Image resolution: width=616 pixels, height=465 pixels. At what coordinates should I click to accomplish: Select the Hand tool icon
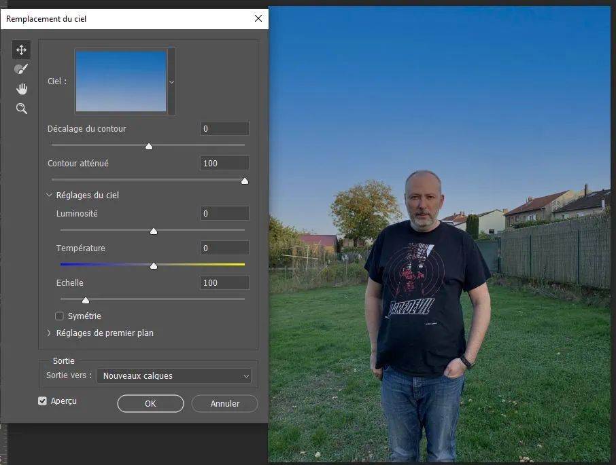pos(22,89)
